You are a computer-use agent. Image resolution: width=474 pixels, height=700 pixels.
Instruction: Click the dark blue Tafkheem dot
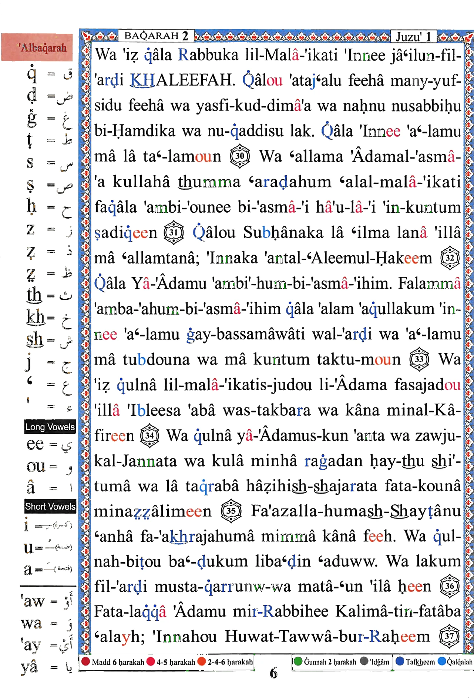pyautogui.click(x=400, y=661)
